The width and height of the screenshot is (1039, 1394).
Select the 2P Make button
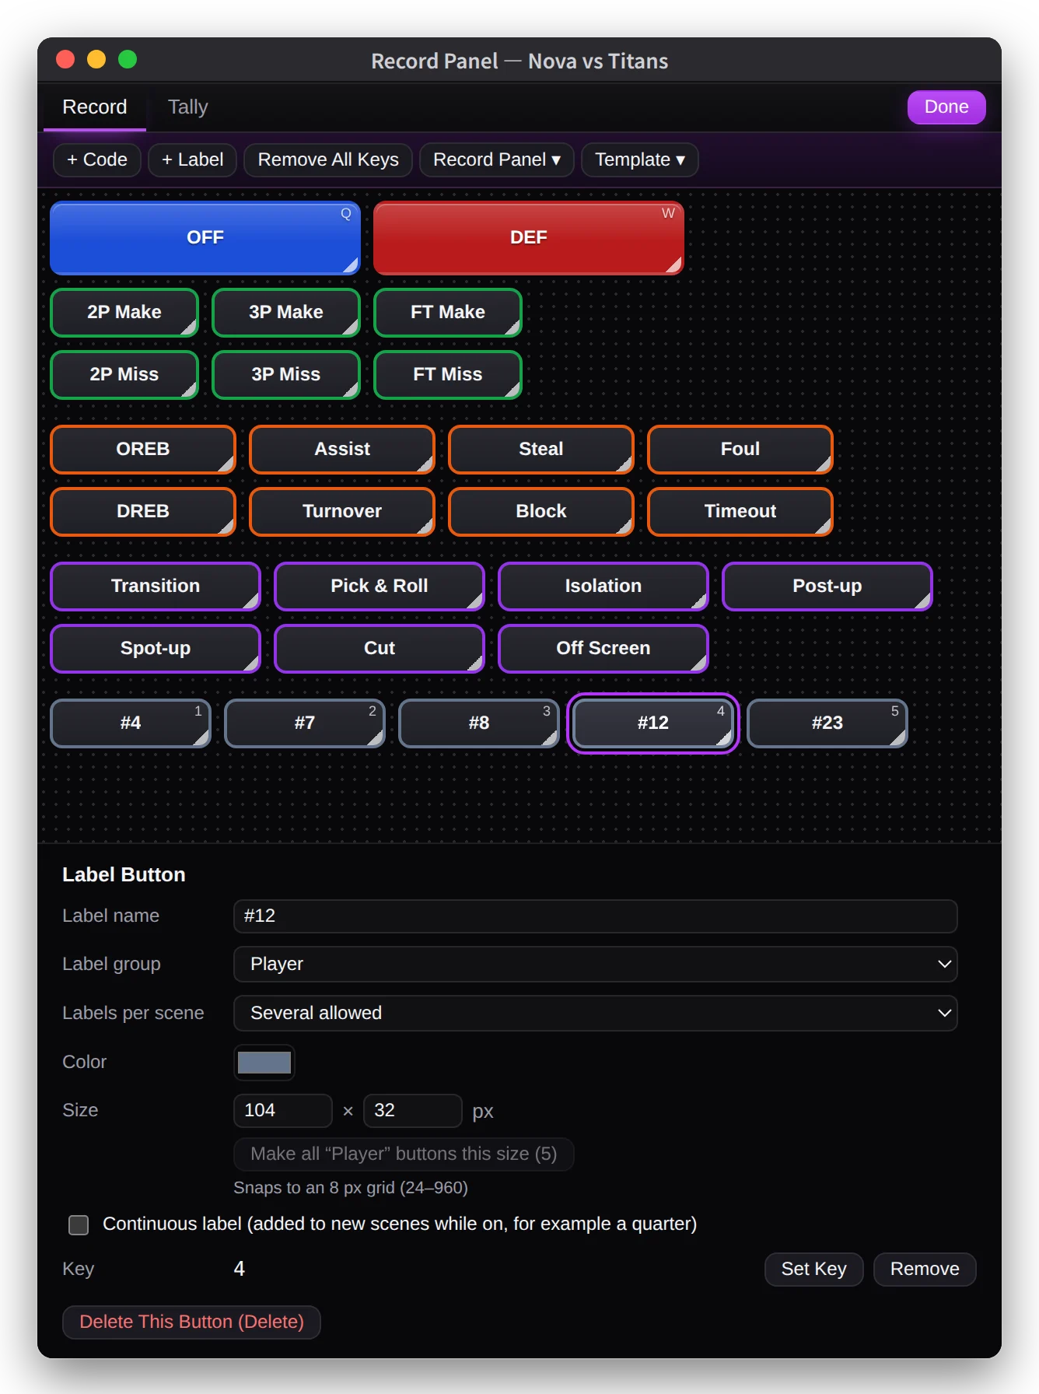point(124,313)
